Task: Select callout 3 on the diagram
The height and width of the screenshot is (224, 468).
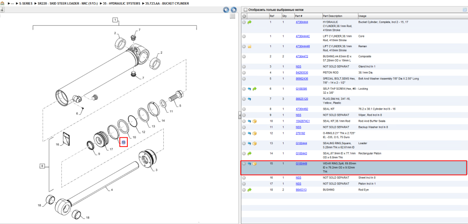Action: coord(156,170)
